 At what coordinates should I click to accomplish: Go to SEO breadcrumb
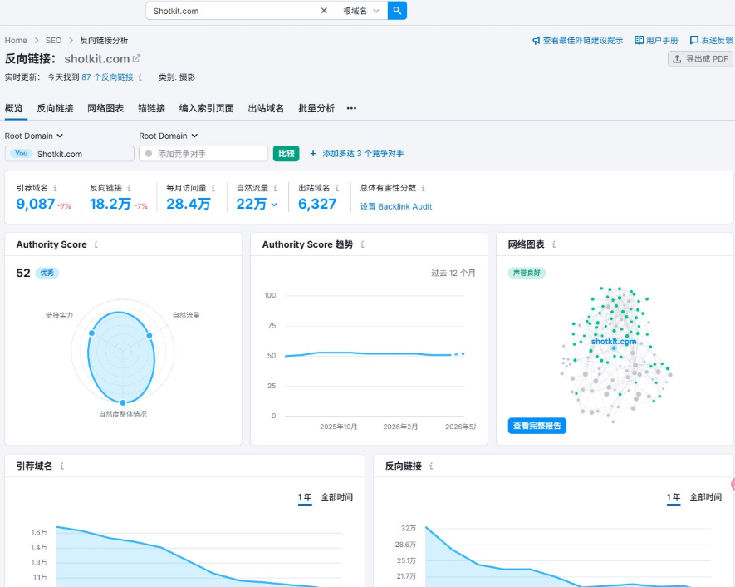pyautogui.click(x=53, y=41)
